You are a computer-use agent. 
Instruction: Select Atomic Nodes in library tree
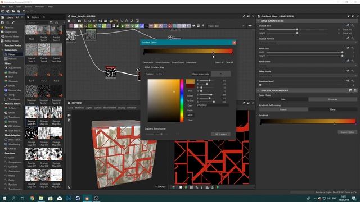tap(12, 36)
